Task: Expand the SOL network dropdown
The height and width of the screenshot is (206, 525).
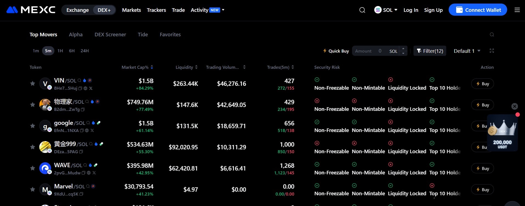Action: [386, 10]
